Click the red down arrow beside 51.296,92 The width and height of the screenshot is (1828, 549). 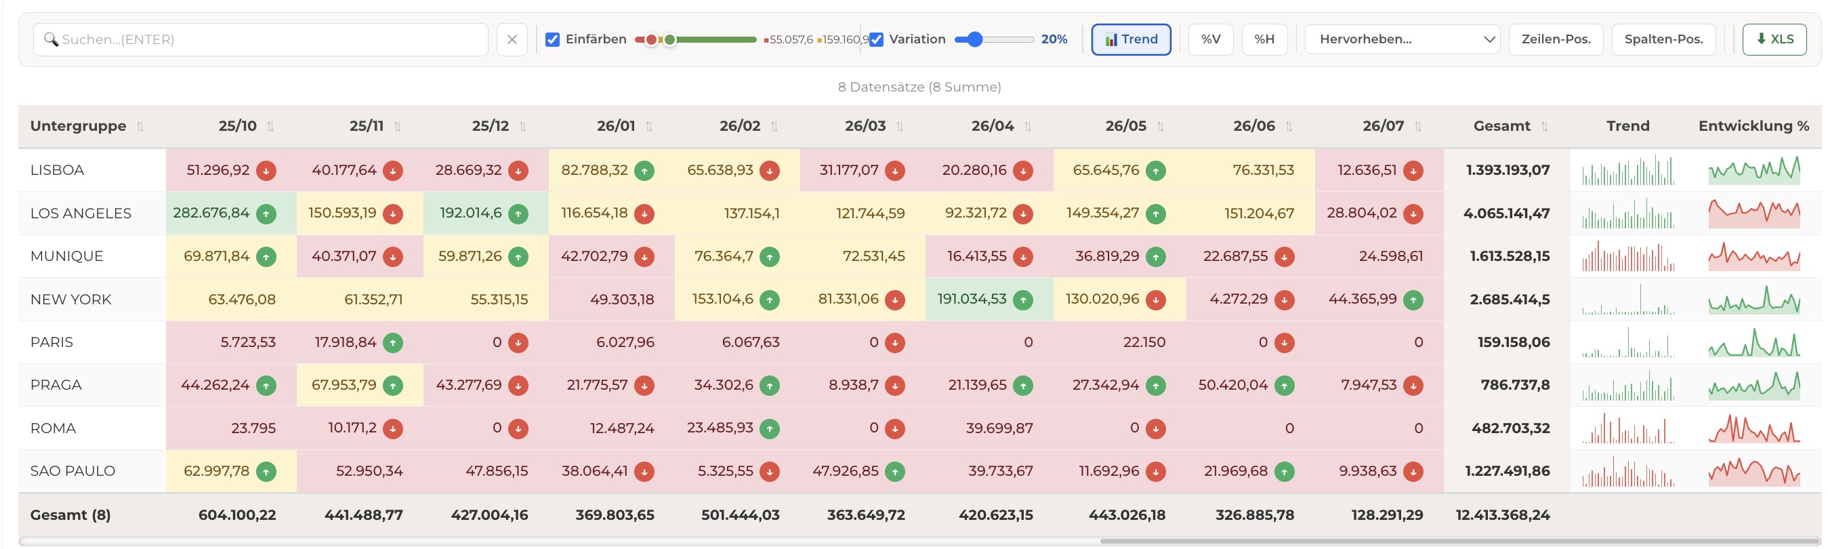[266, 170]
